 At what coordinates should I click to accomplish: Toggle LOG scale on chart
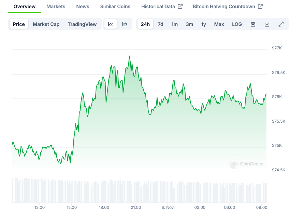click(x=237, y=24)
